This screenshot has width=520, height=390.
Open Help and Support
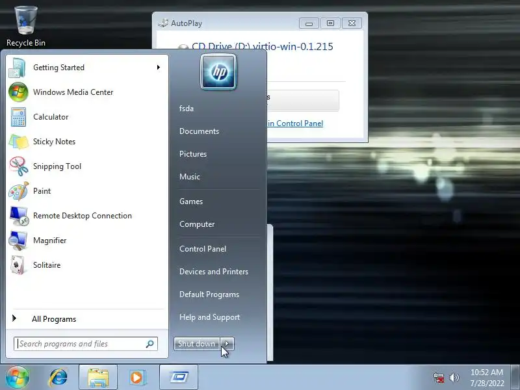click(x=209, y=317)
